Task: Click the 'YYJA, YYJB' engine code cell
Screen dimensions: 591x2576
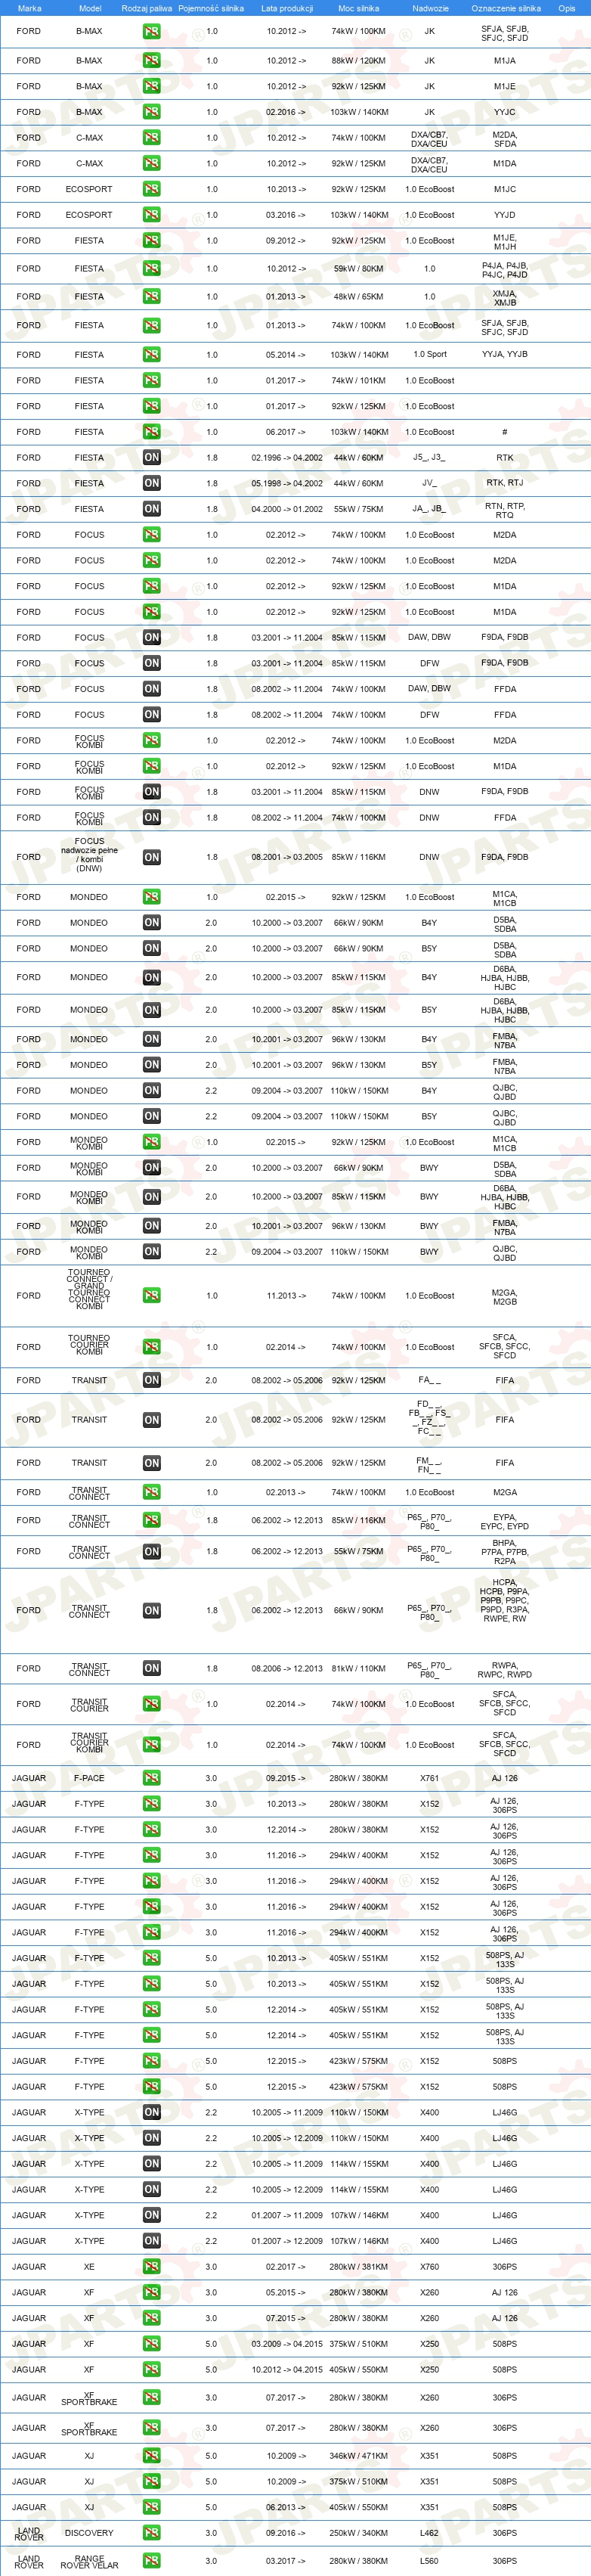Action: coord(505,354)
